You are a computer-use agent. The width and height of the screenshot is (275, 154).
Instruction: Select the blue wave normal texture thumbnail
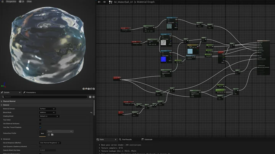pos(163,59)
